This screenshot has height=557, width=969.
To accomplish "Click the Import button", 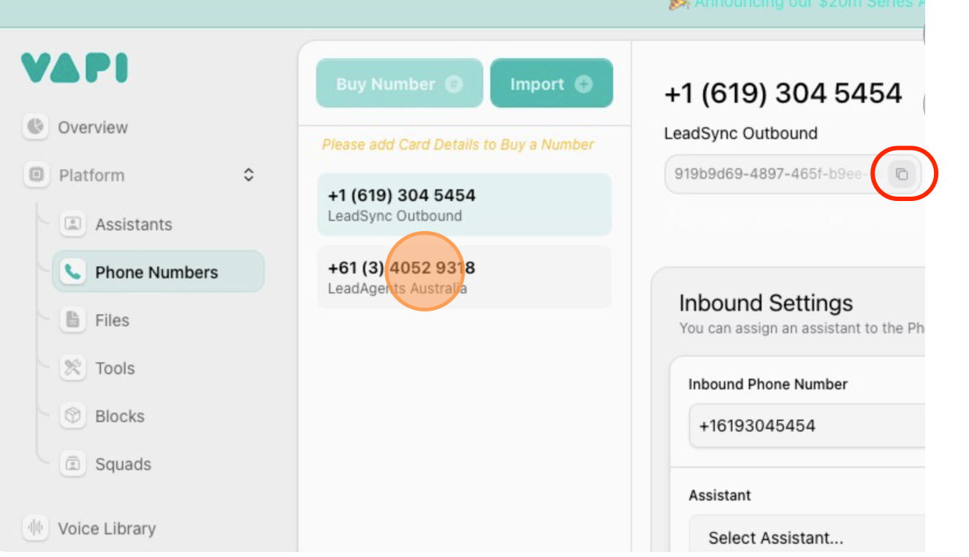I will 551,84.
